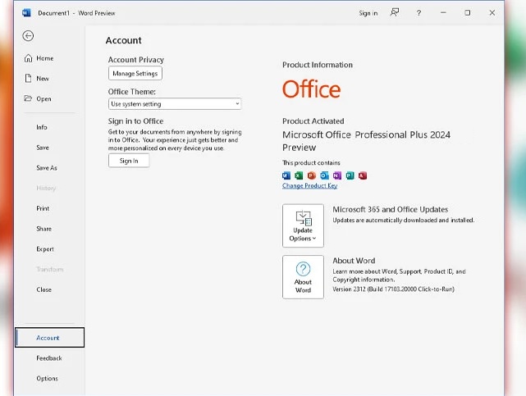Open the Update Options dropdown button

tap(303, 225)
